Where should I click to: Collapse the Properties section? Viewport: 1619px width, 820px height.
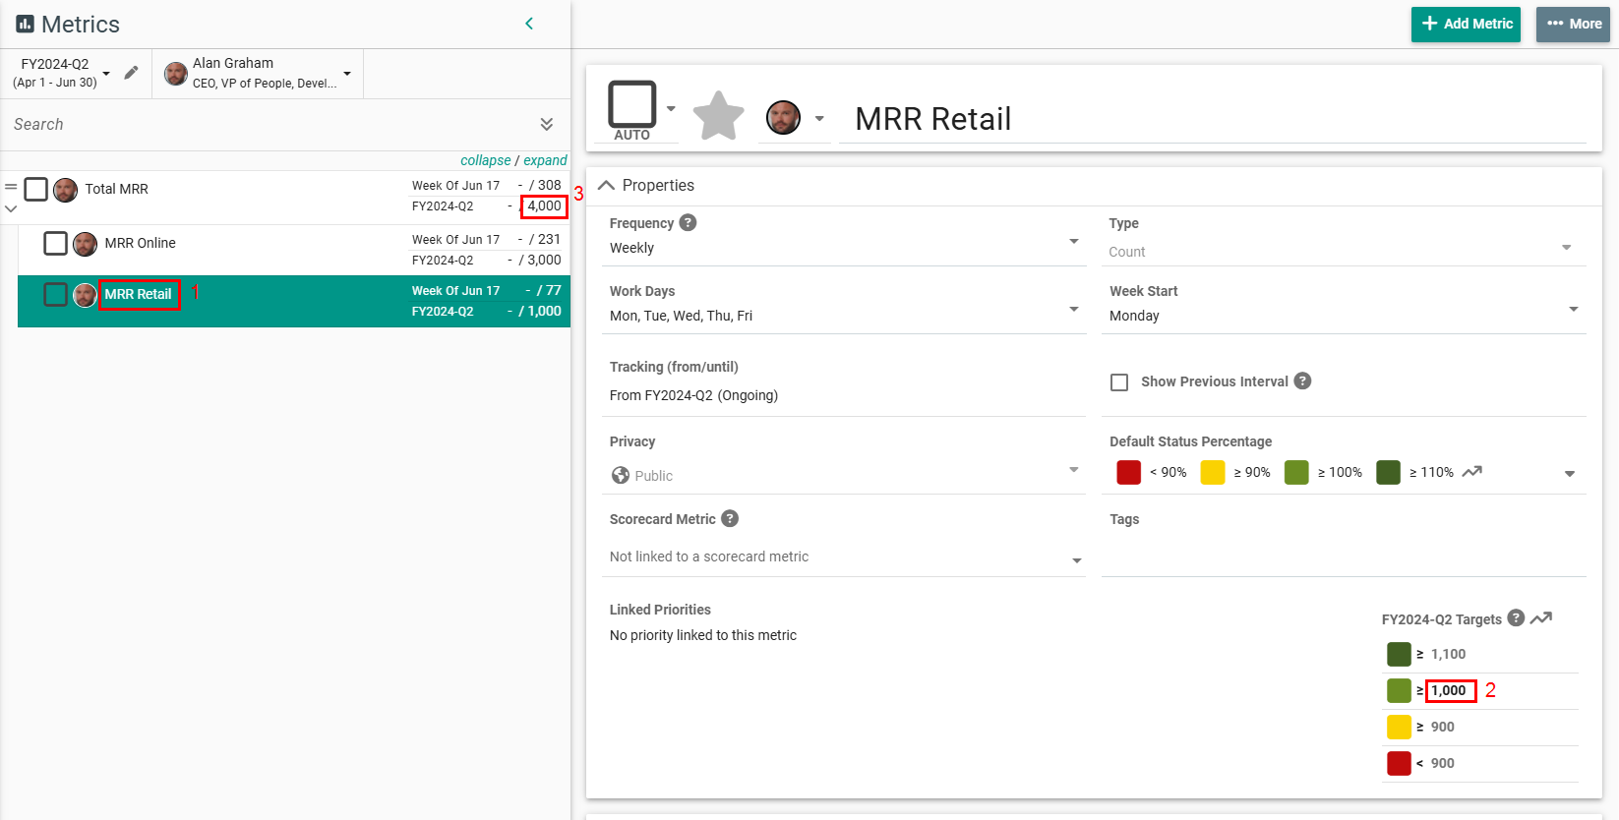607,186
